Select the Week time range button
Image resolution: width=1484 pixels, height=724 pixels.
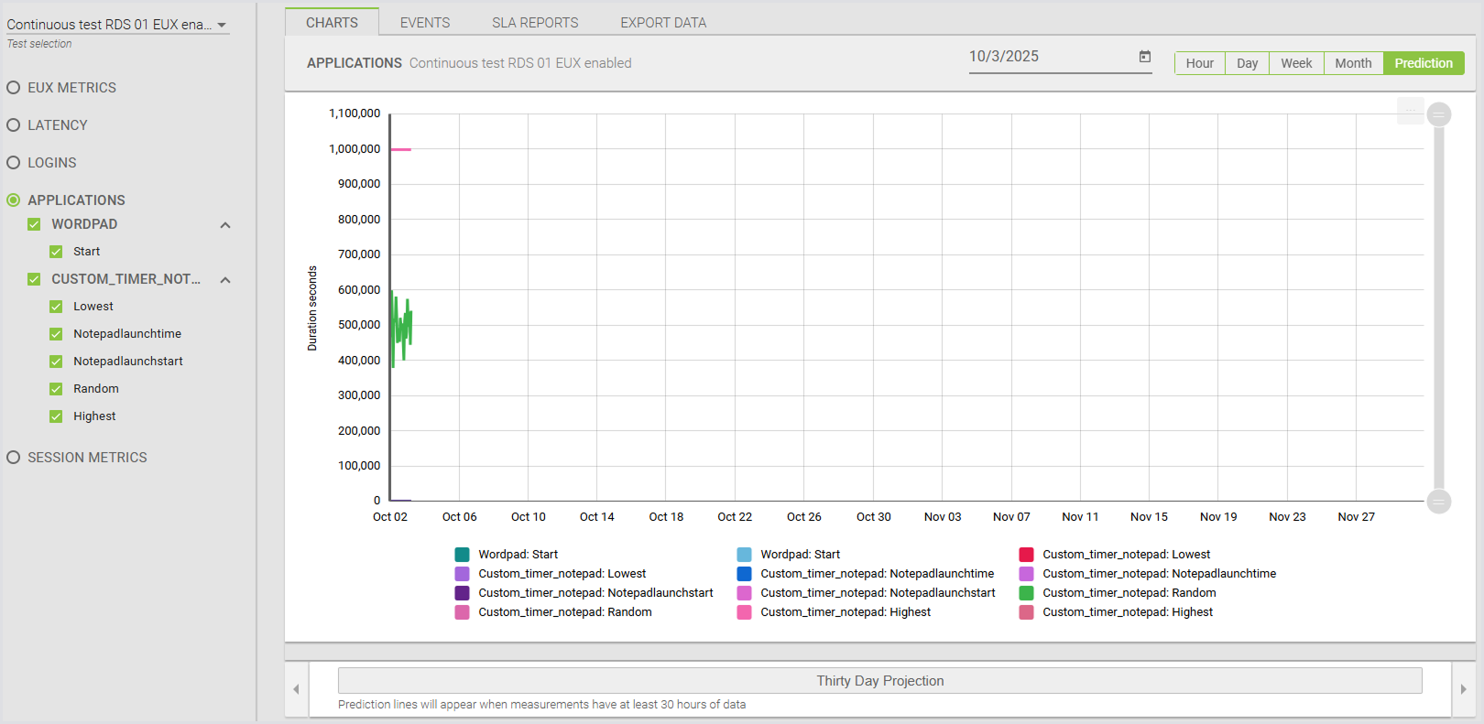pos(1295,63)
